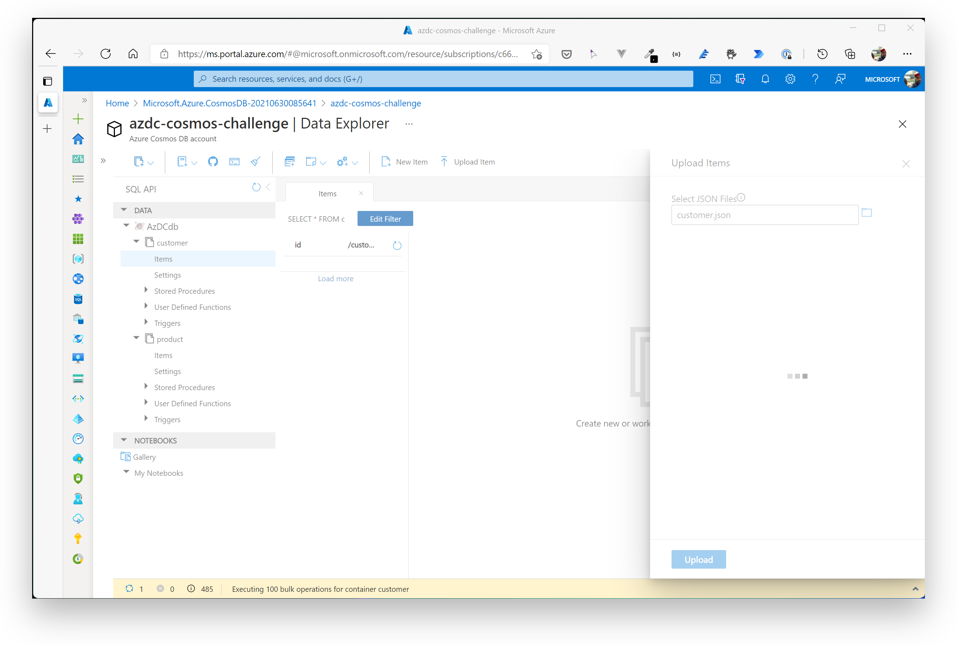Open Dashboard icon in sidebar
This screenshot has width=957, height=645.
click(78, 159)
